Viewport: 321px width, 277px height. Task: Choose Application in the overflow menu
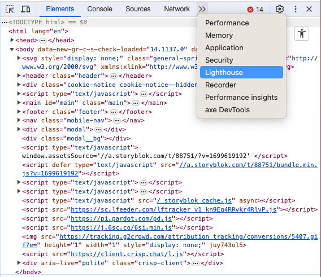(241, 47)
